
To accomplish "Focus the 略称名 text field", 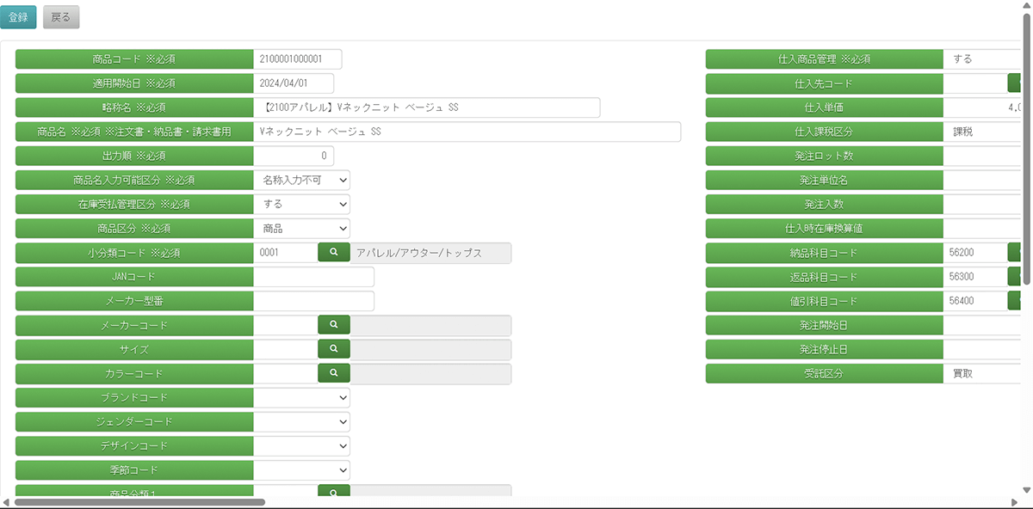I will click(x=427, y=107).
